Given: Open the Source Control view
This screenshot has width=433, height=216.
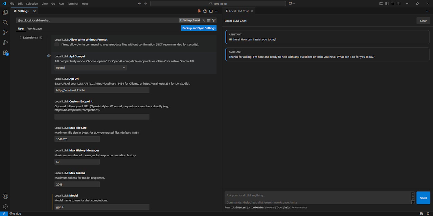Looking at the screenshot, I should click(5, 32).
